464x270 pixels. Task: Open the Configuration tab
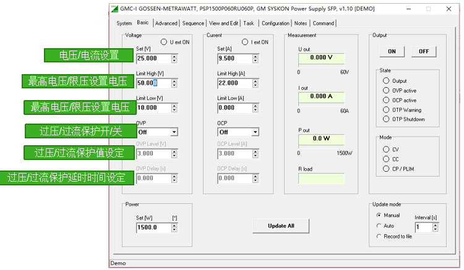click(x=275, y=23)
